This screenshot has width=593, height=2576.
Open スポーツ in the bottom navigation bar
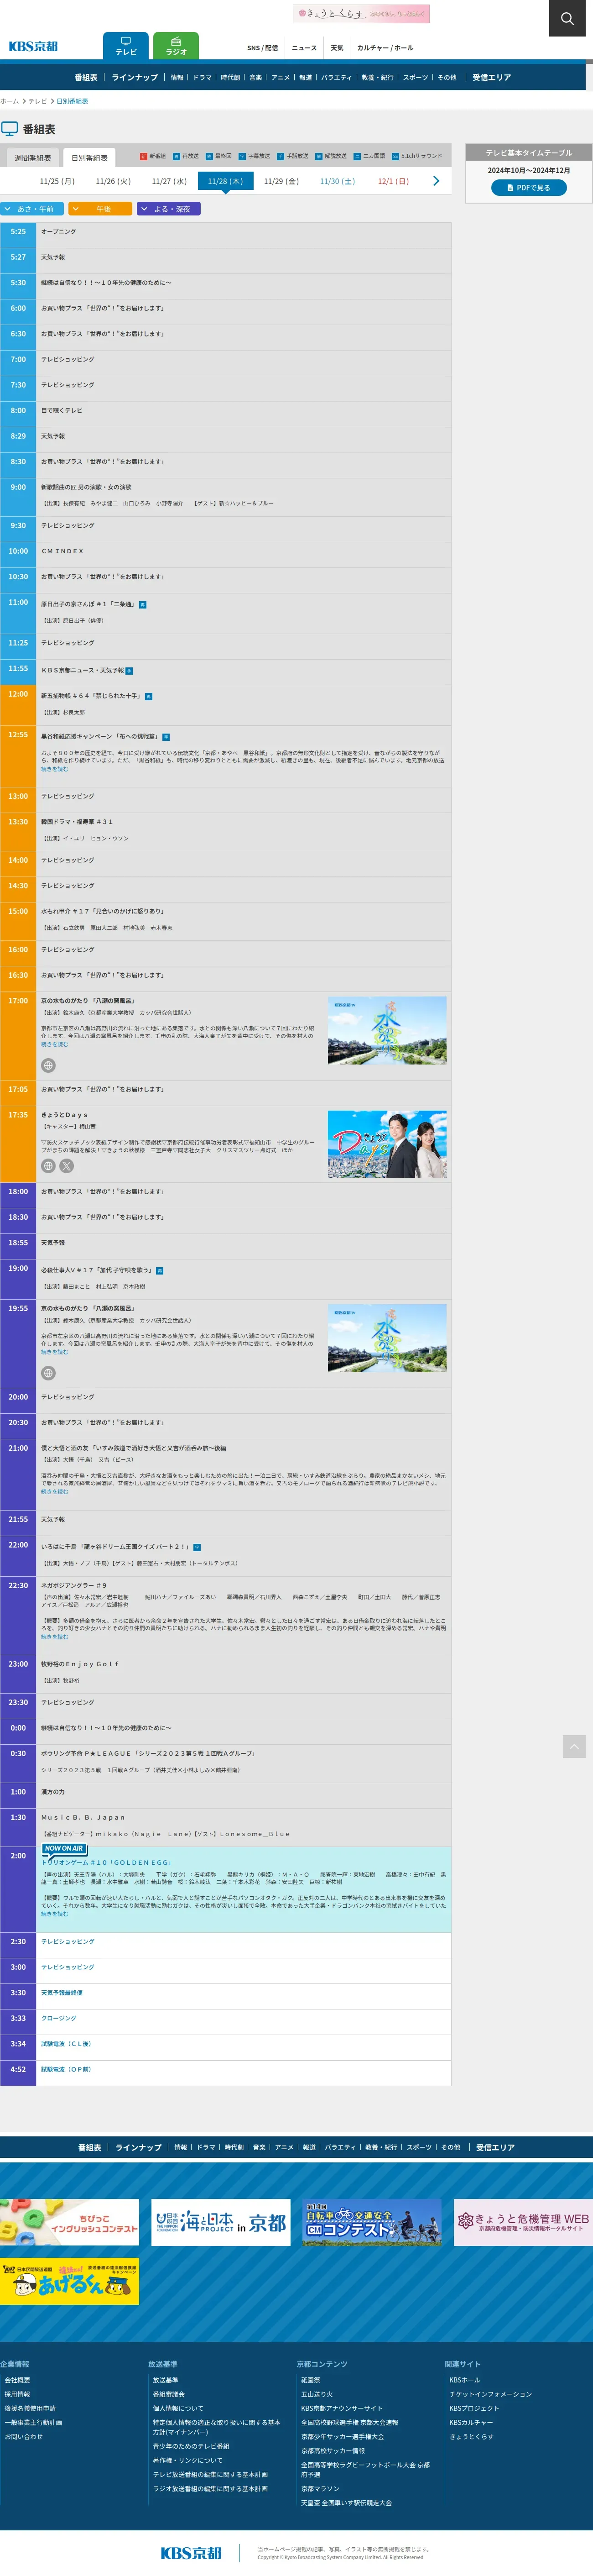419,2147
